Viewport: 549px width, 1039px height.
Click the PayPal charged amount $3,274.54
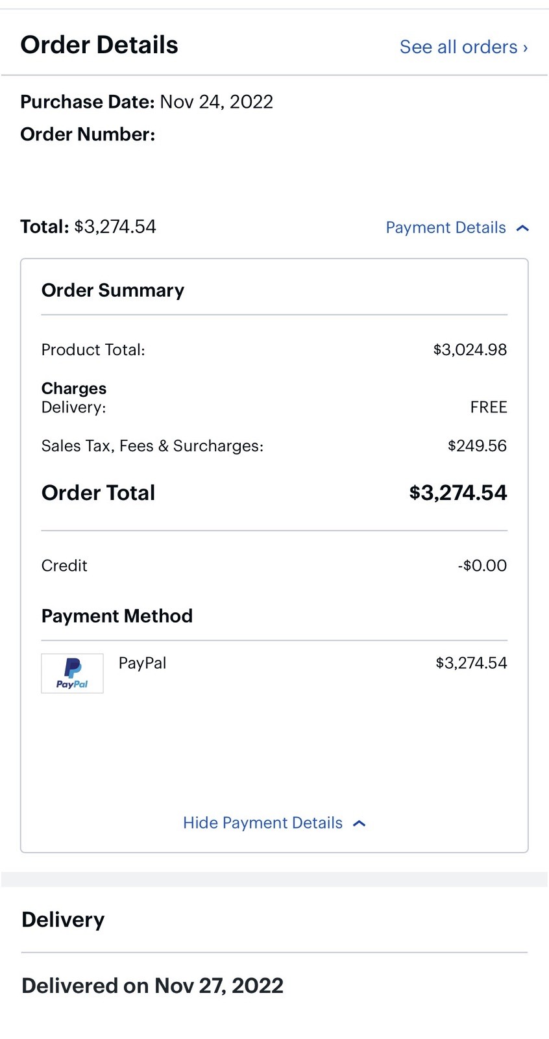(x=471, y=663)
